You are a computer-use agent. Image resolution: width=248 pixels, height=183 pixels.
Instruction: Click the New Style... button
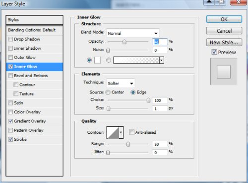224,42
